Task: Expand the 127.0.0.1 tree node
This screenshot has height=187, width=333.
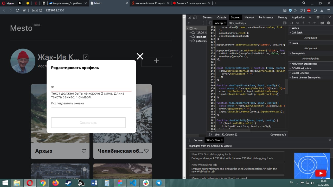Action: (x=190, y=32)
